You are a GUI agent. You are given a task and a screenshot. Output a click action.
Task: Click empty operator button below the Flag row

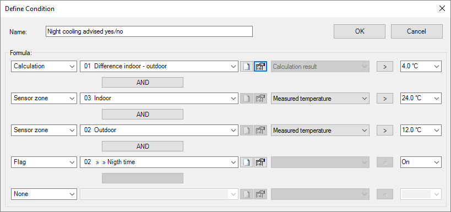click(x=143, y=178)
